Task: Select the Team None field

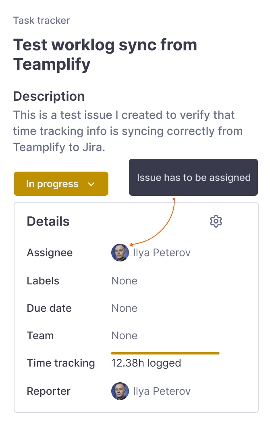Action: [124, 336]
